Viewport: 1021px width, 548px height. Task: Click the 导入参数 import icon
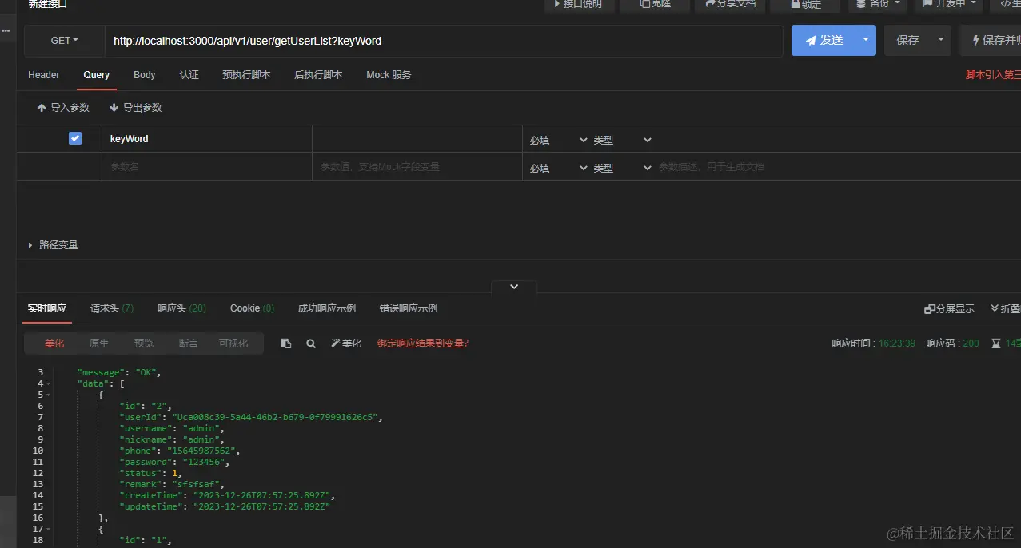(x=42, y=108)
